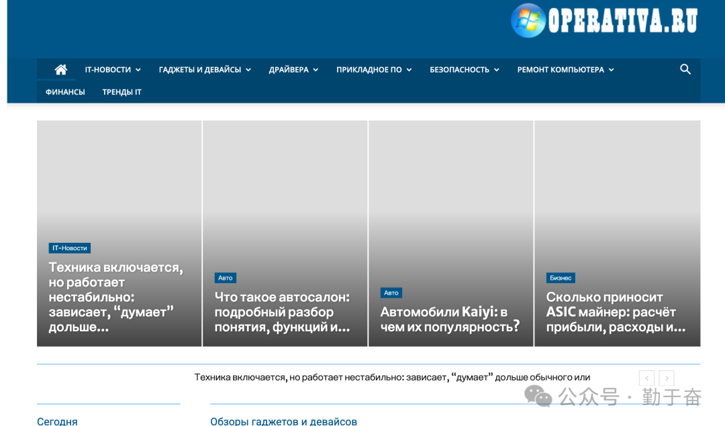Go to the home page icon
The image size is (725, 426).
pos(60,70)
